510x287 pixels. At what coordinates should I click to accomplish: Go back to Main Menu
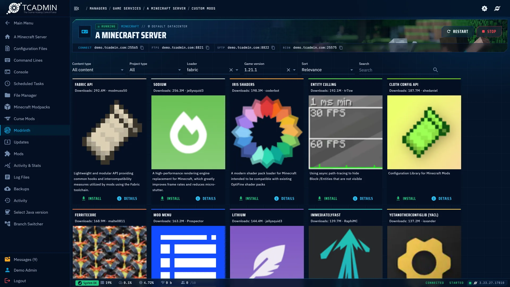point(35,23)
